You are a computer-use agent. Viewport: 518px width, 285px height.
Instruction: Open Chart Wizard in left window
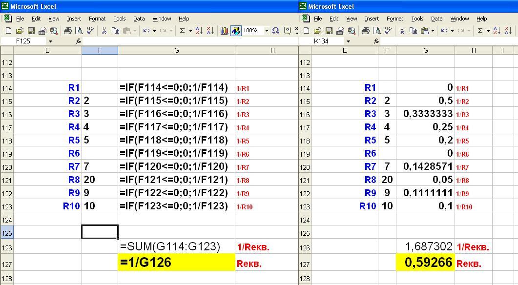click(x=225, y=31)
